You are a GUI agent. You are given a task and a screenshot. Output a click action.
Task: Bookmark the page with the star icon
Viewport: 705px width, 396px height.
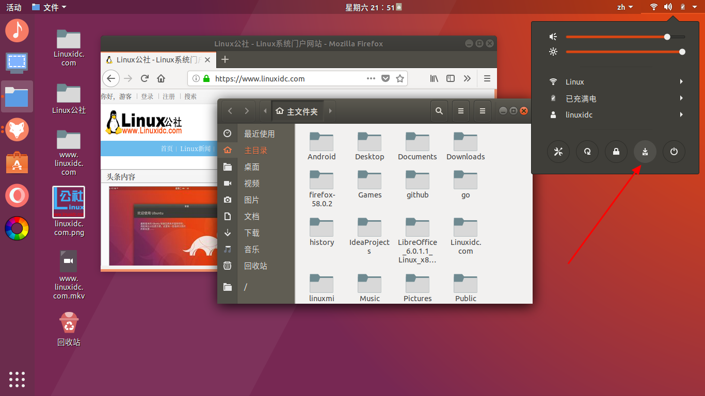400,78
